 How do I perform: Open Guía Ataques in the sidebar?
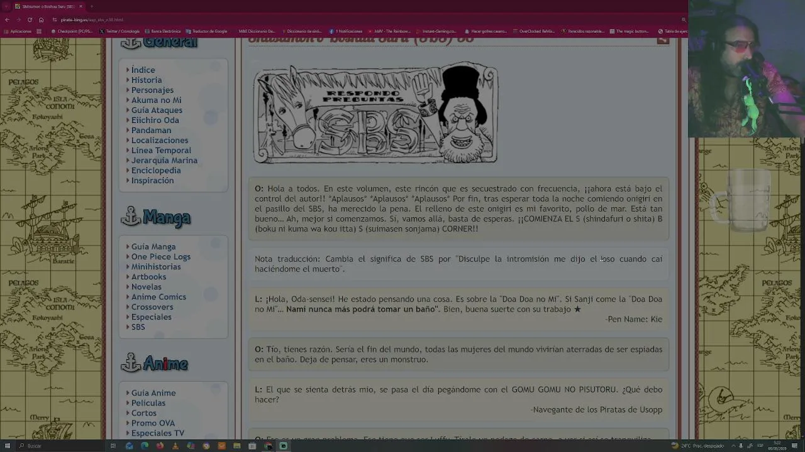tap(157, 110)
